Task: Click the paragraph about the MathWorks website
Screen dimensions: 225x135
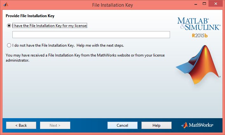Action: 85,57
